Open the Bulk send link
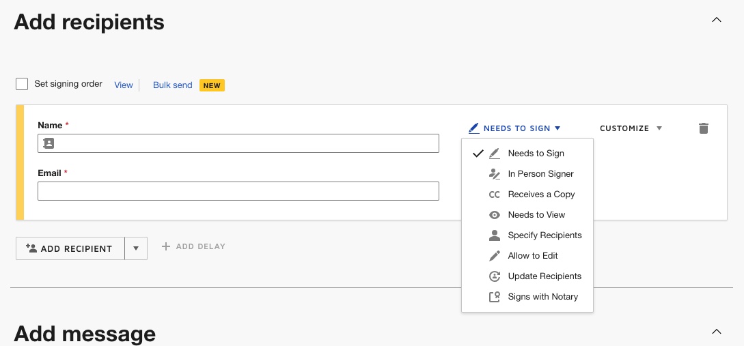The image size is (744, 346). 172,85
